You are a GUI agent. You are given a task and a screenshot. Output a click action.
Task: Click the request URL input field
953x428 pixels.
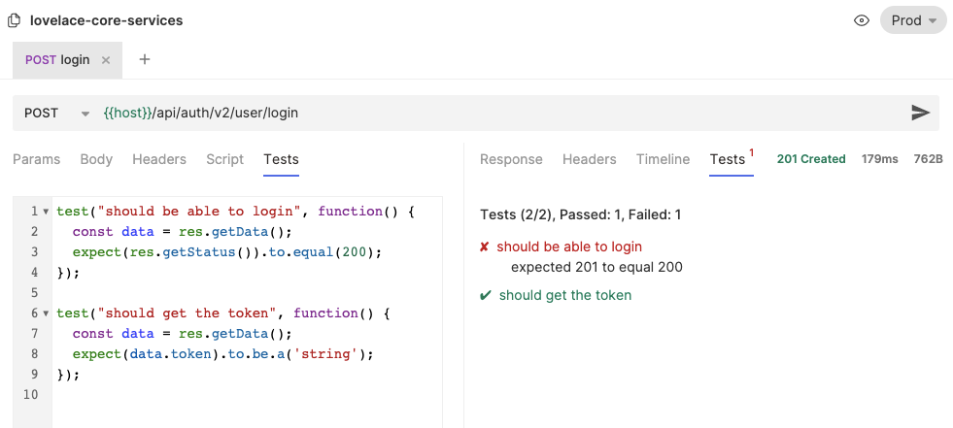pos(486,113)
